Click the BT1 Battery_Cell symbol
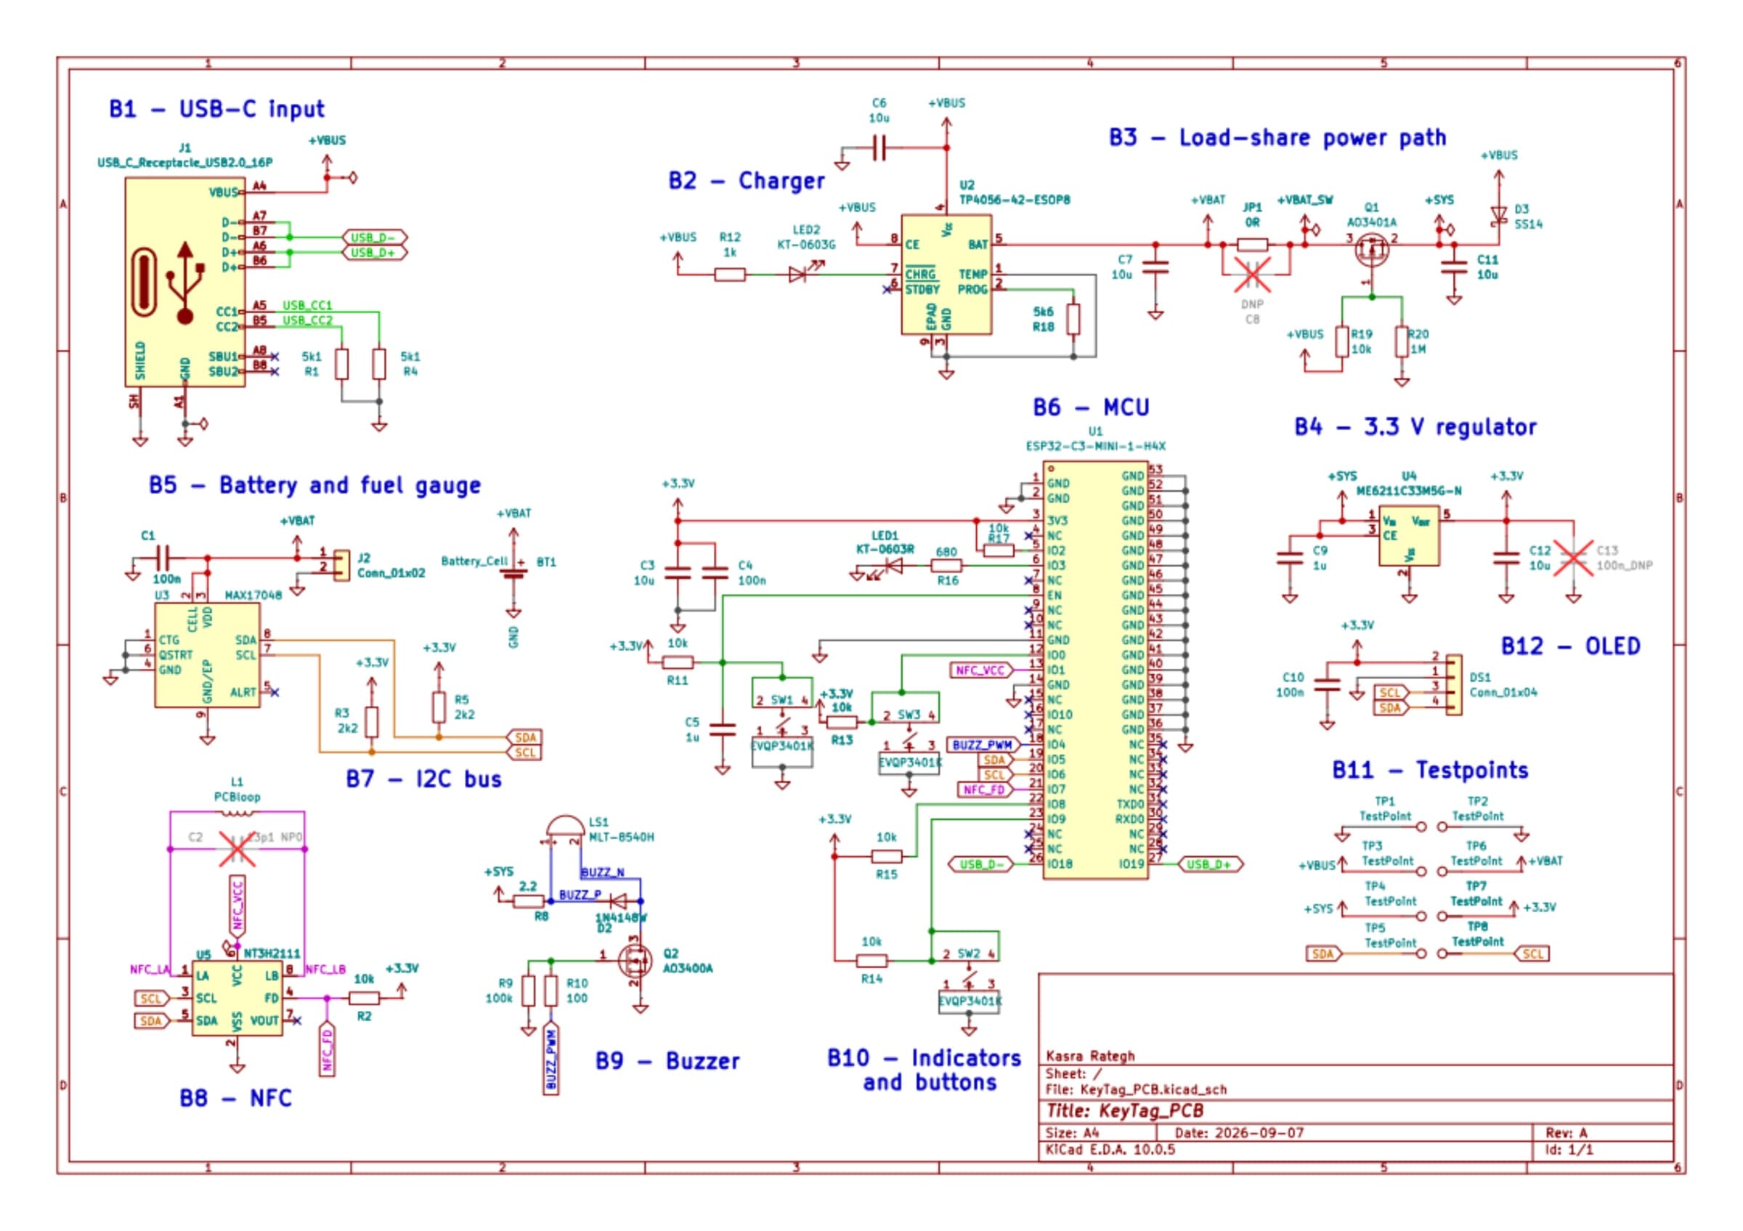 [x=513, y=571]
